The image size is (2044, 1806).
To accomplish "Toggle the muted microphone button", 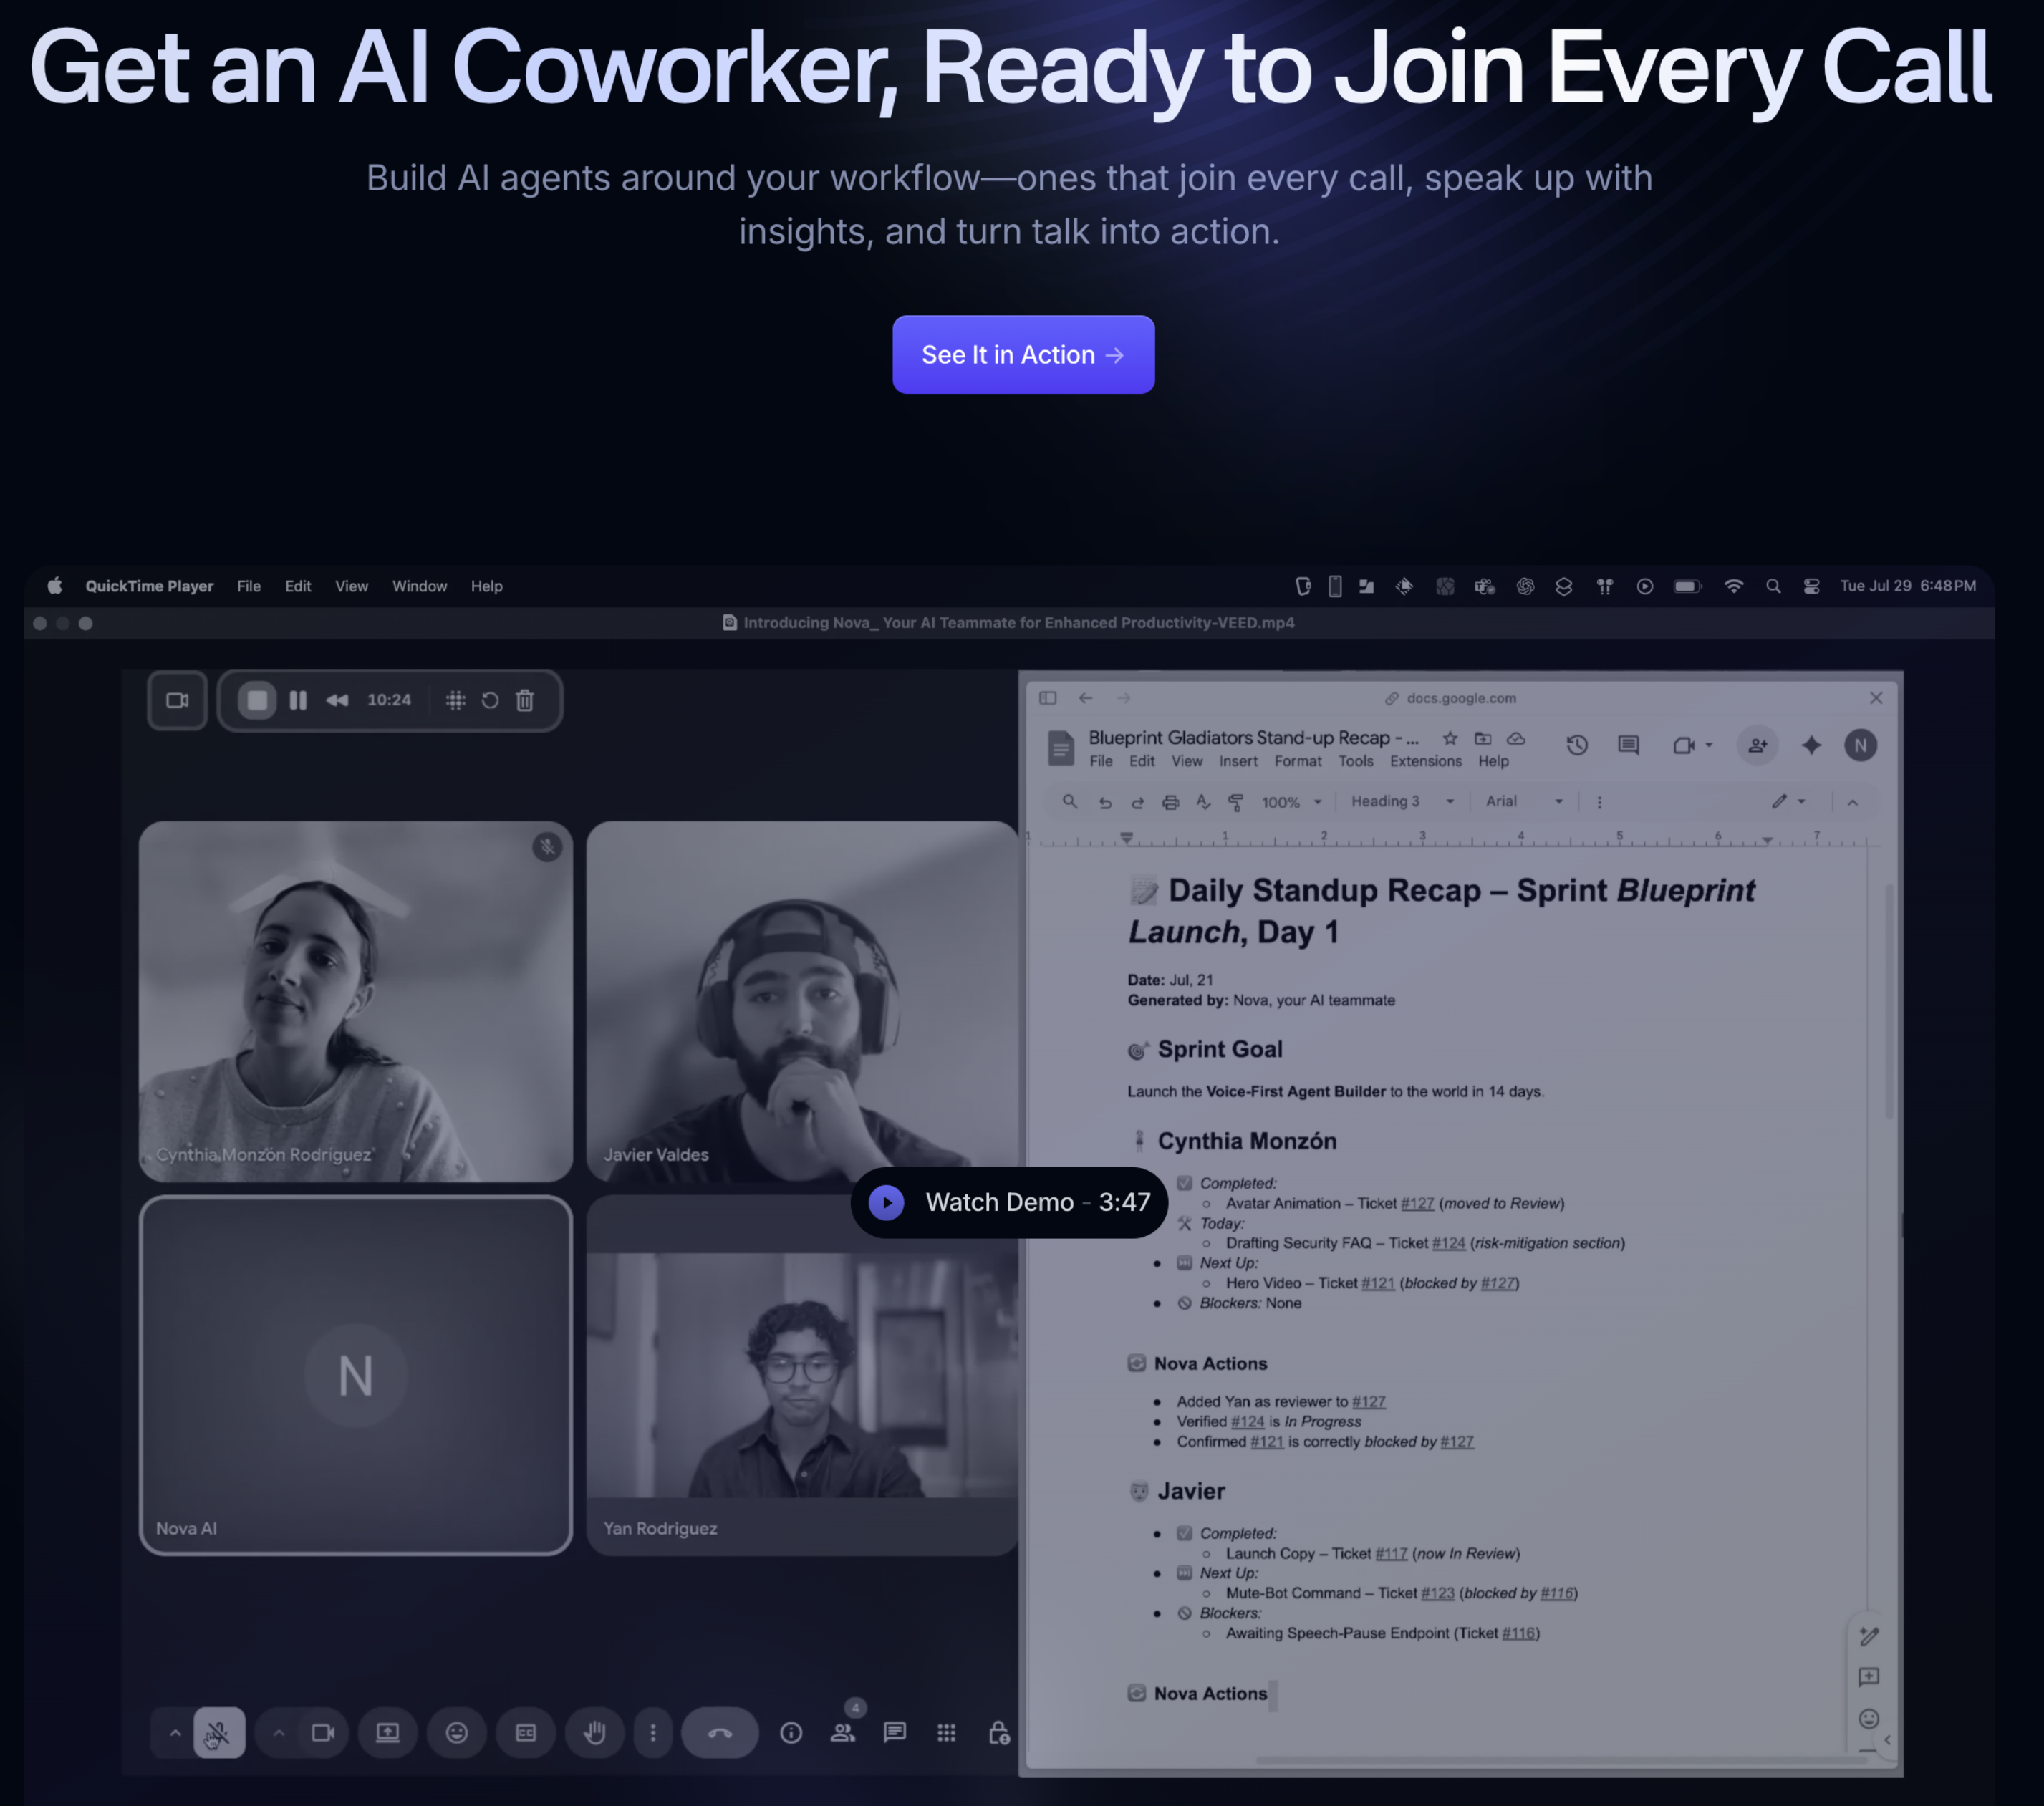I will [219, 1732].
